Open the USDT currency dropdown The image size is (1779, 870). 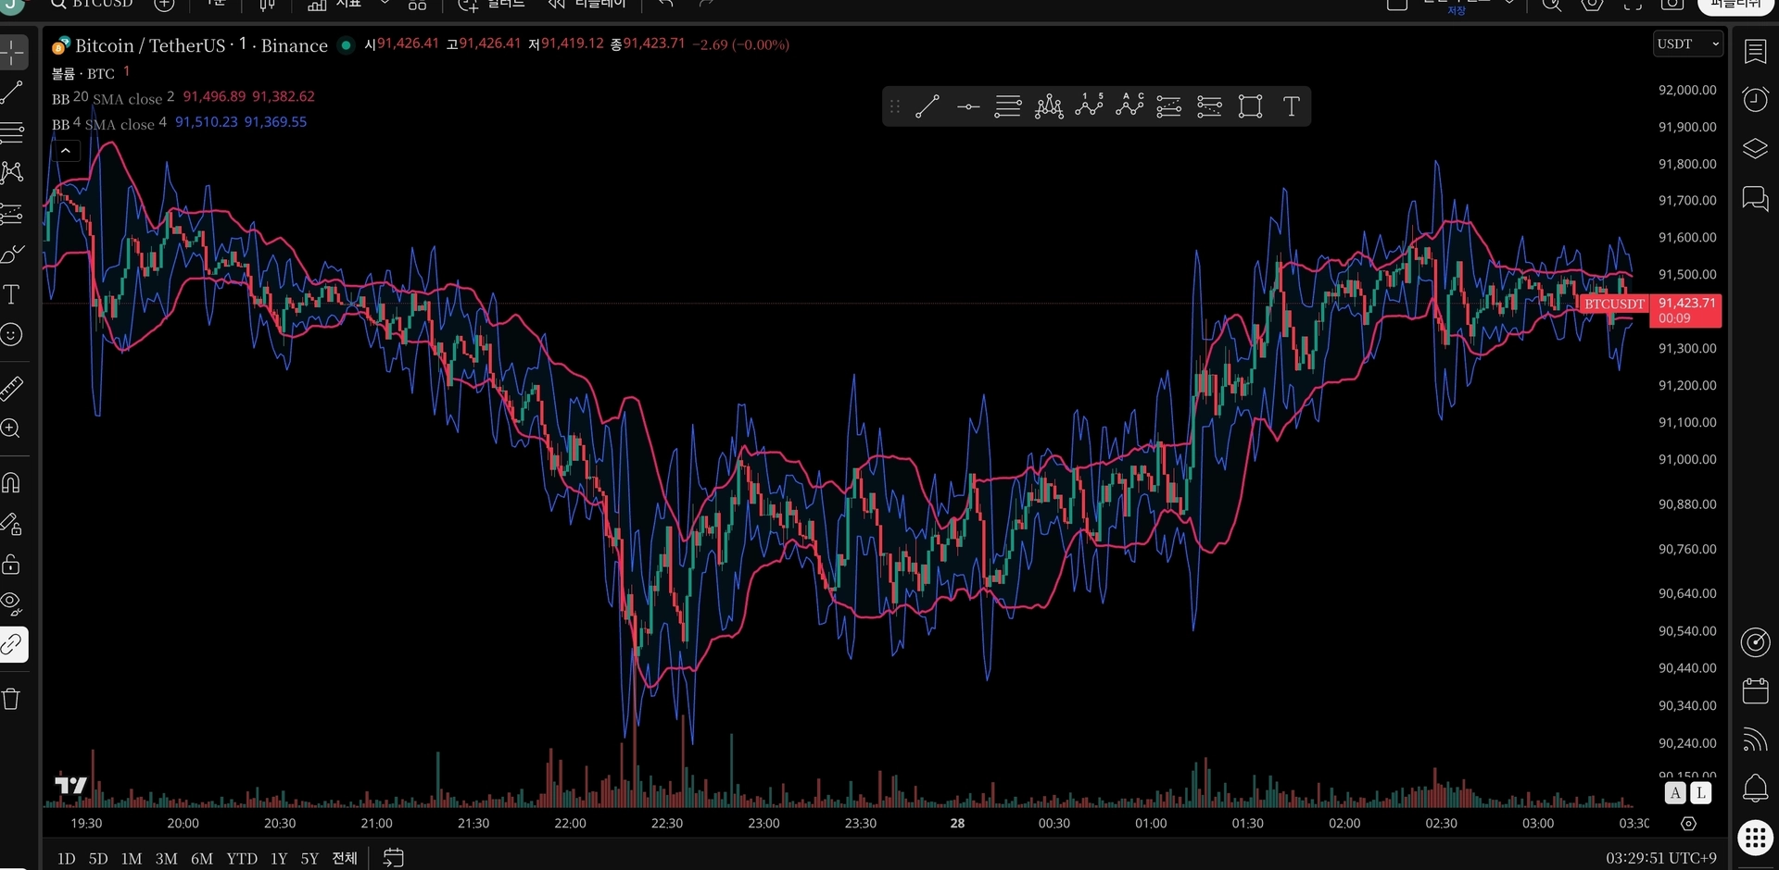tap(1688, 43)
